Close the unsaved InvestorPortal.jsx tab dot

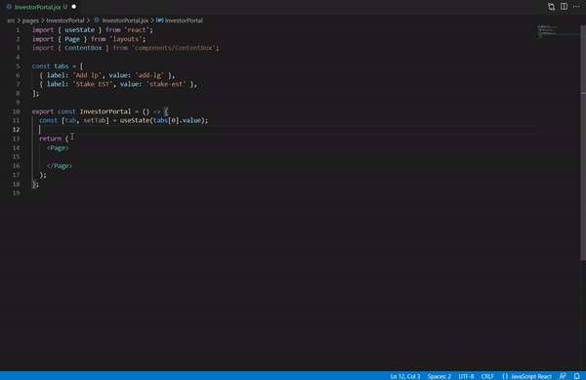pos(73,7)
